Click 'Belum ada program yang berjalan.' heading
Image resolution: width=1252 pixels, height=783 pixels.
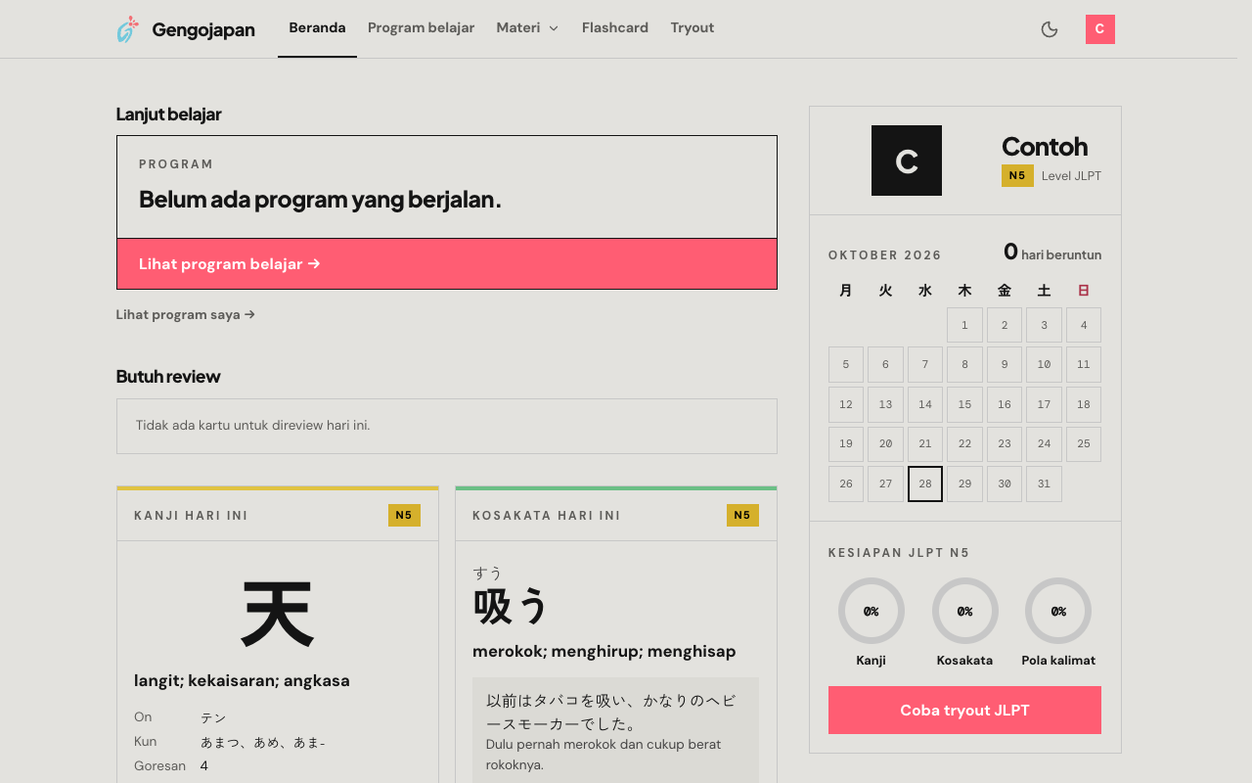[x=320, y=200]
